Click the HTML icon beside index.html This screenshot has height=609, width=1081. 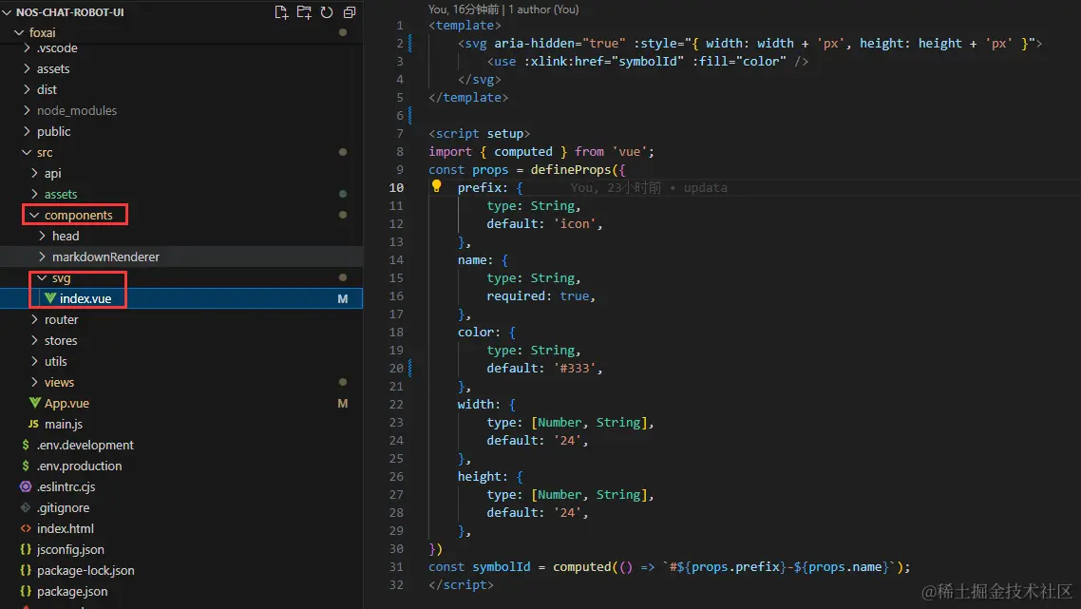click(26, 528)
